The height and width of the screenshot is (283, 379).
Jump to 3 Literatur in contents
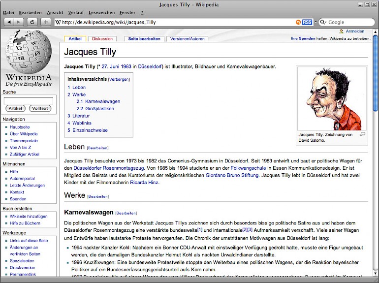(x=79, y=116)
